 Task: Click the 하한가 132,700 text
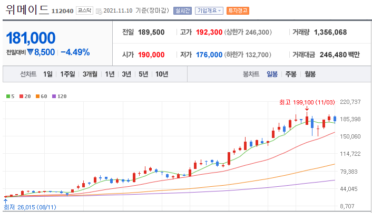coord(248,55)
